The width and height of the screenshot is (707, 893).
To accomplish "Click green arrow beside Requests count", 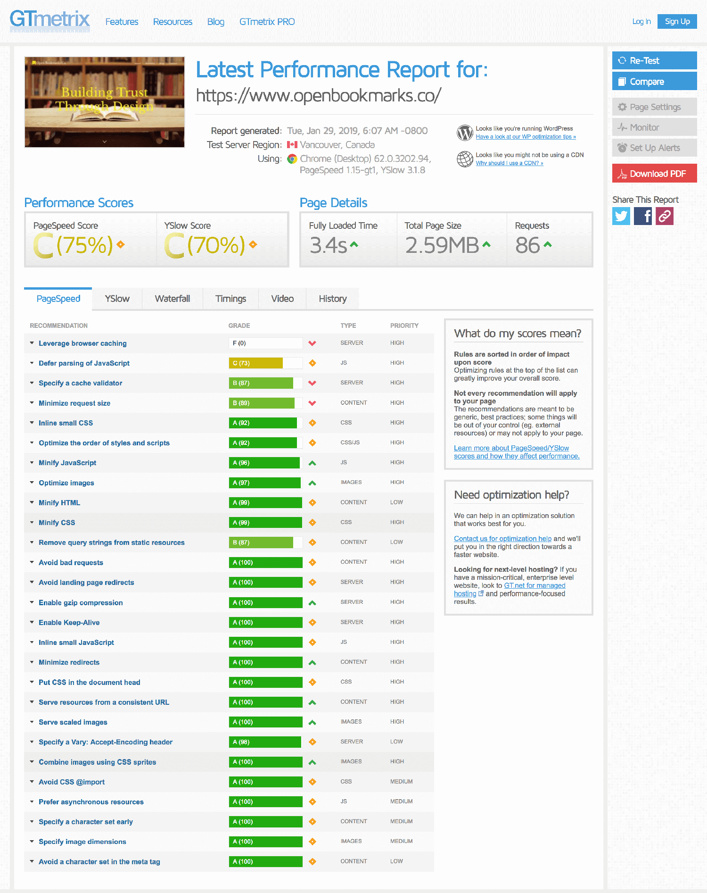I will (x=547, y=244).
